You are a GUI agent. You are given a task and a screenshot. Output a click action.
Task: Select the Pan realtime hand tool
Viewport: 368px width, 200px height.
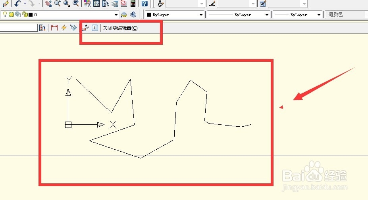48,3
